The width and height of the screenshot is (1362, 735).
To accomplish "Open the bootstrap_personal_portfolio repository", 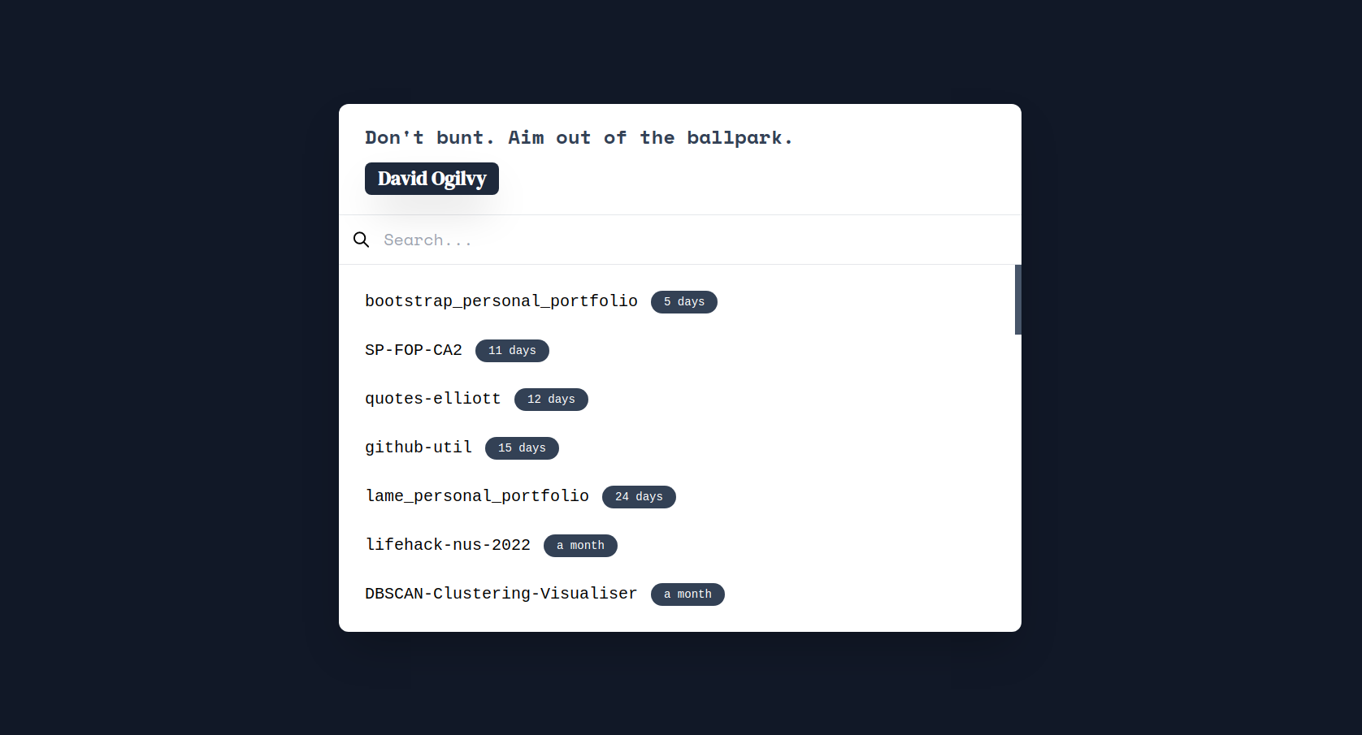I will pyautogui.click(x=501, y=301).
